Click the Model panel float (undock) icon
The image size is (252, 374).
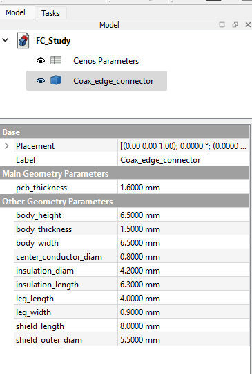pyautogui.click(x=235, y=24)
